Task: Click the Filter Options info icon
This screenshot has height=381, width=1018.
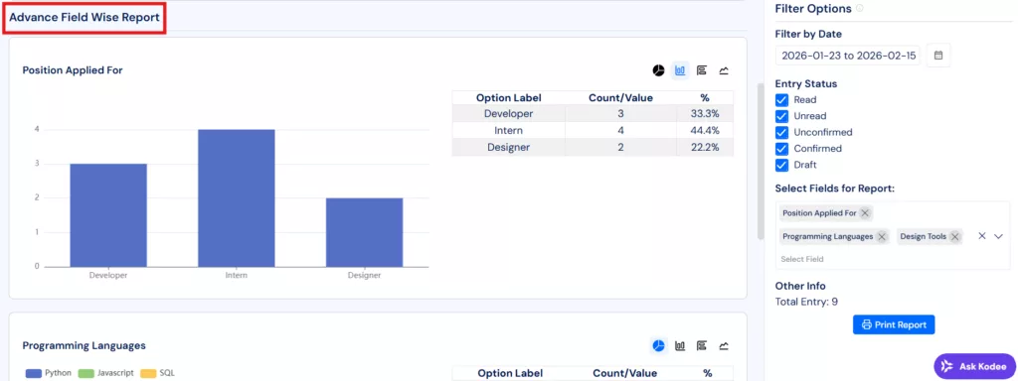Action: coord(860,8)
